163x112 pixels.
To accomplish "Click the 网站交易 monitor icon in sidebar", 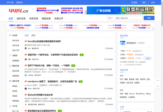I will 10,66.
